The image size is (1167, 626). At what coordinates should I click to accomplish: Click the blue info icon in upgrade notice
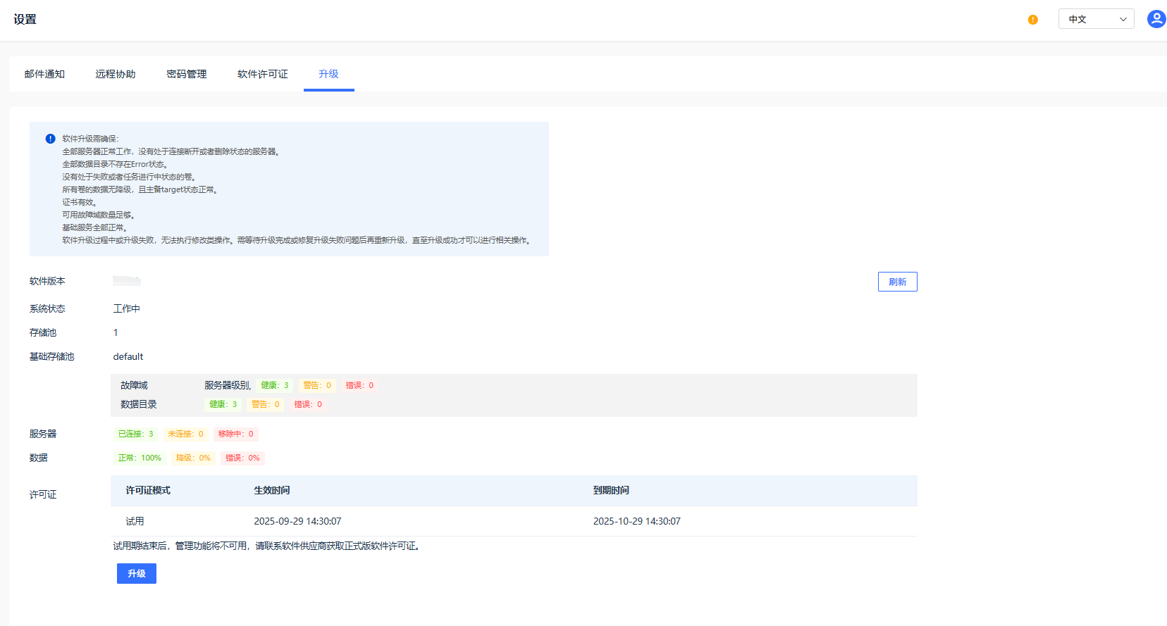50,139
